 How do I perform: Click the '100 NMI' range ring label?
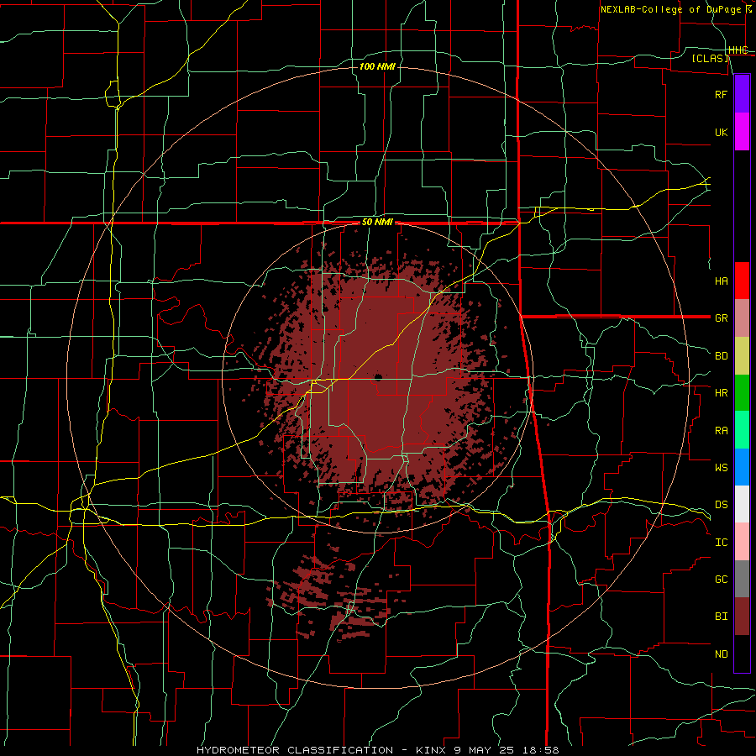(x=377, y=66)
